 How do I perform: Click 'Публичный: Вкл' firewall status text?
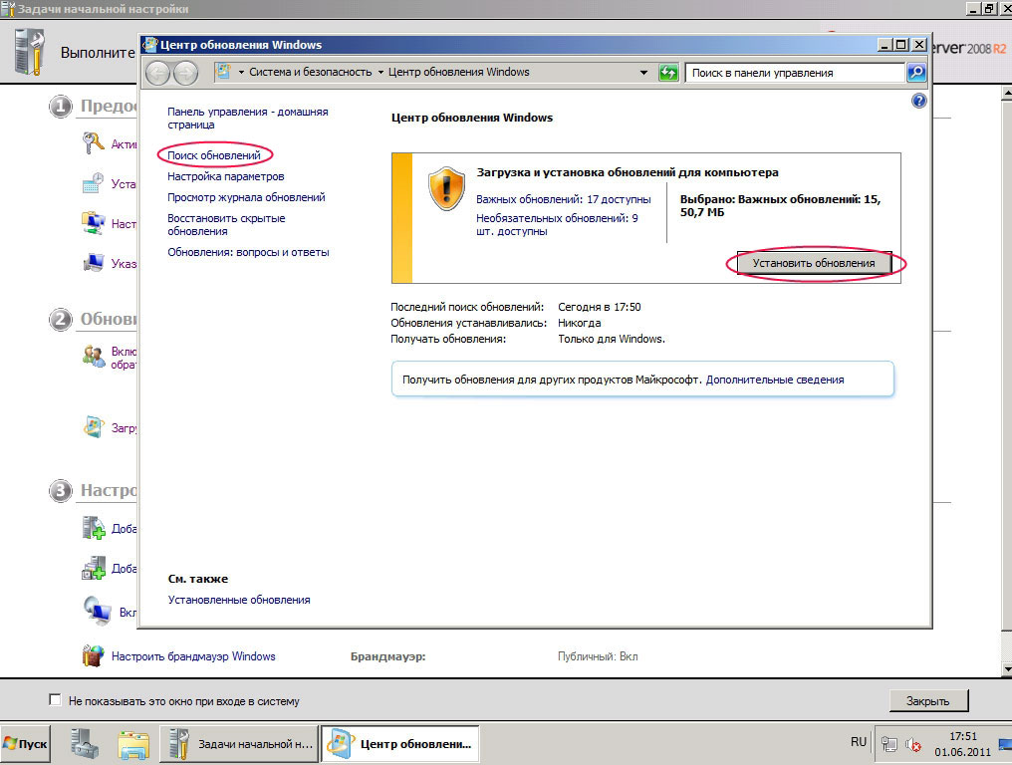(x=598, y=655)
